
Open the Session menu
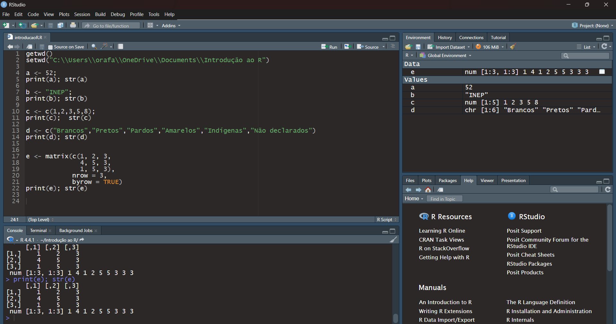click(82, 14)
